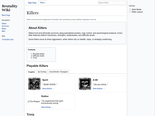Image resolution: width=155 pixels, height=116 pixels.
Task: Switch to the Main Page tab
Action: coord(32,3)
